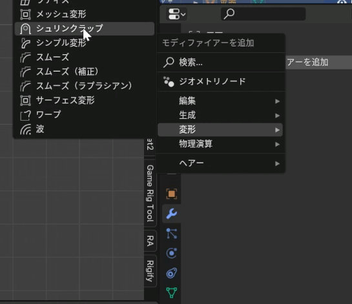Screen dimensions: 352x304
Task: Switch to Game Rig Tool sidebar tab
Action: [x=150, y=194]
